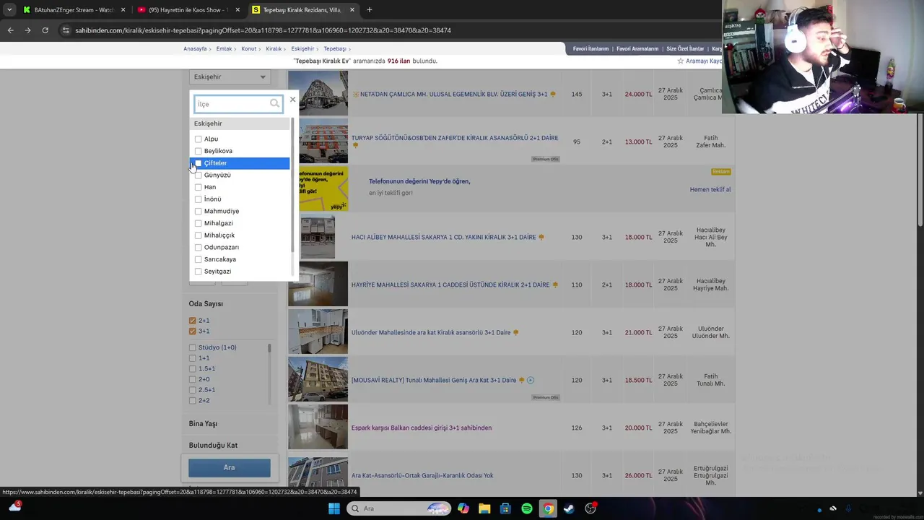Open thumbnail of Uluönder Mahallesinde listing

click(318, 331)
